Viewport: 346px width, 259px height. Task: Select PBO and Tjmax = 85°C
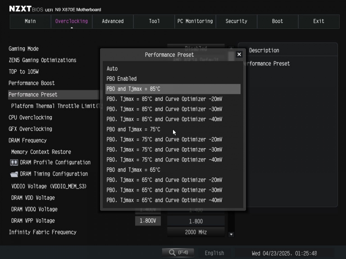coord(173,89)
